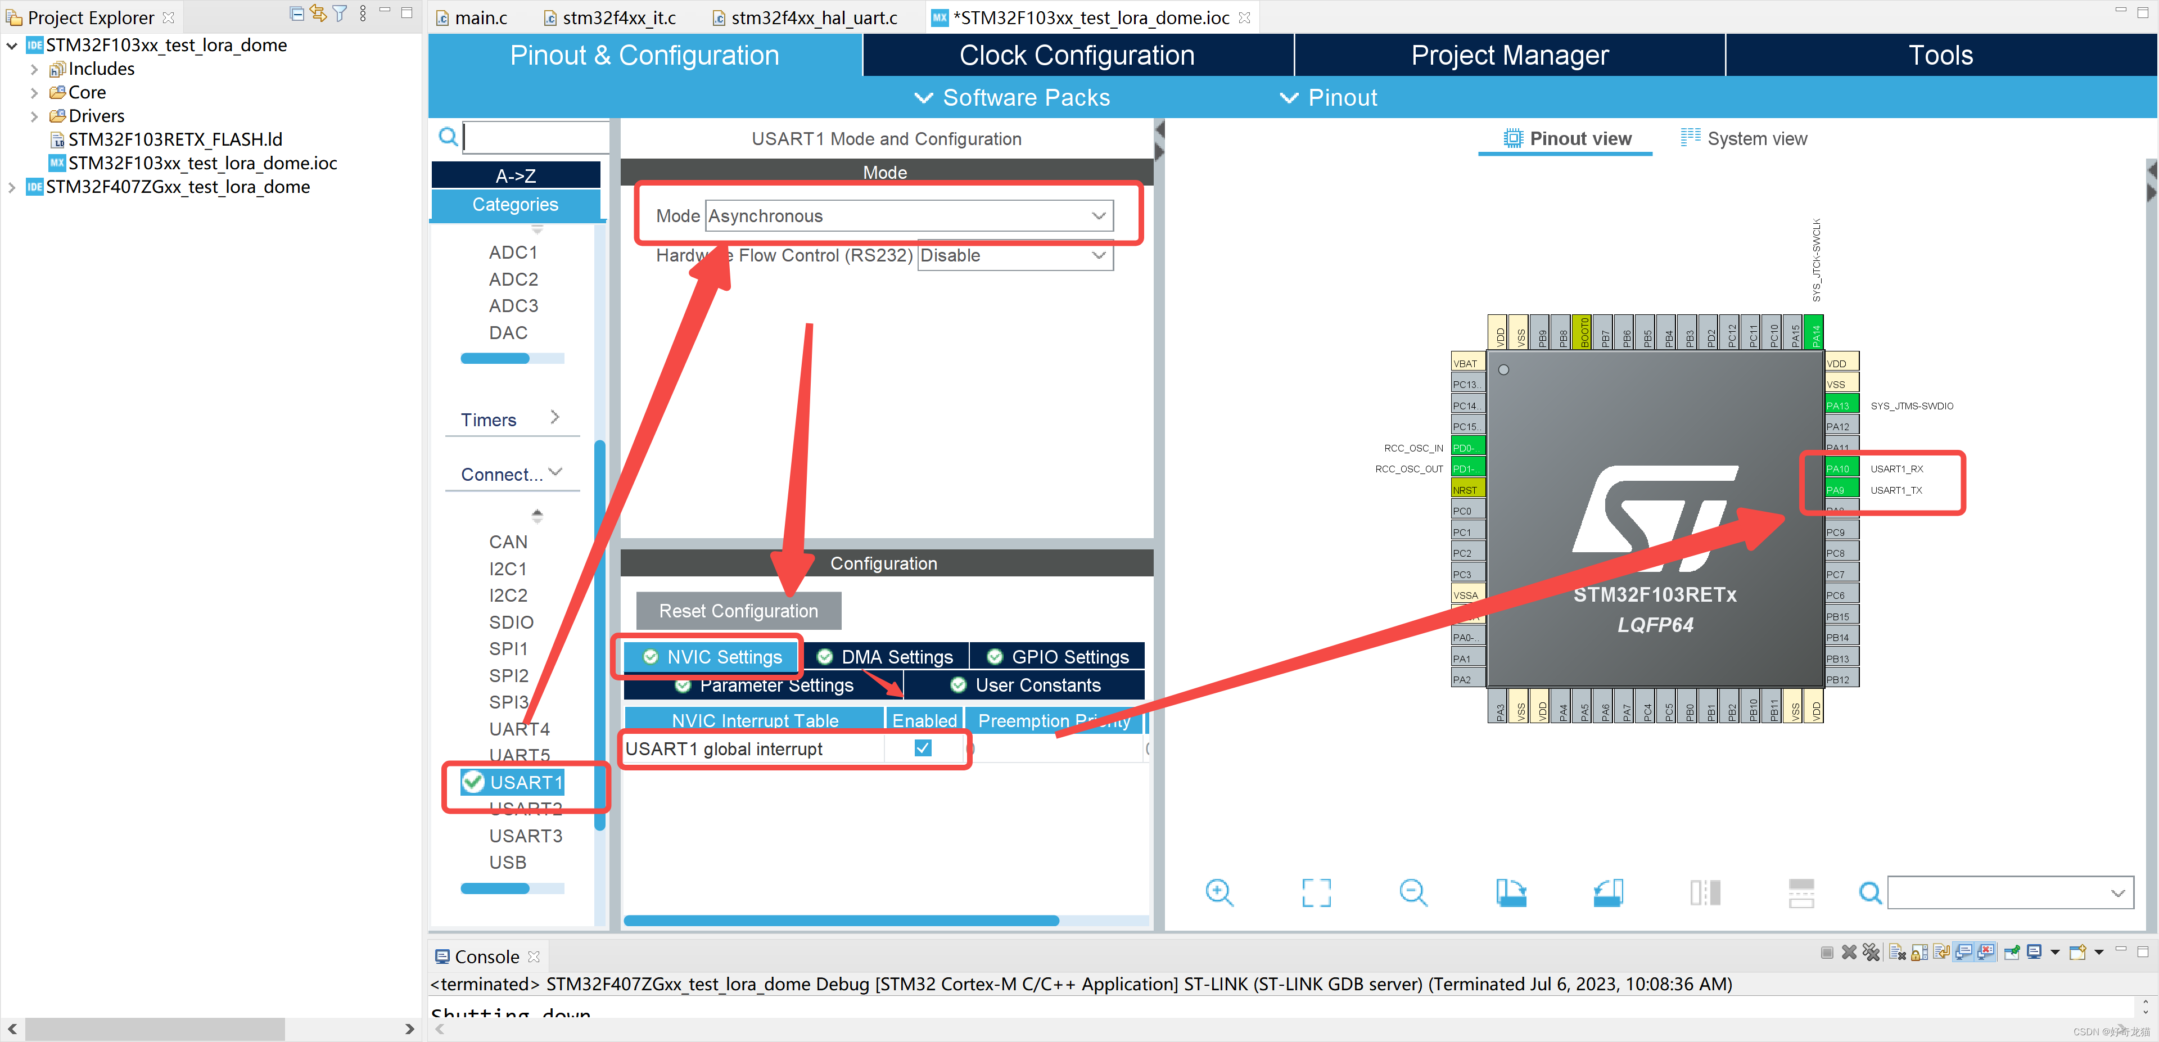Expand the Includes folder
2159x1042 pixels.
point(34,69)
